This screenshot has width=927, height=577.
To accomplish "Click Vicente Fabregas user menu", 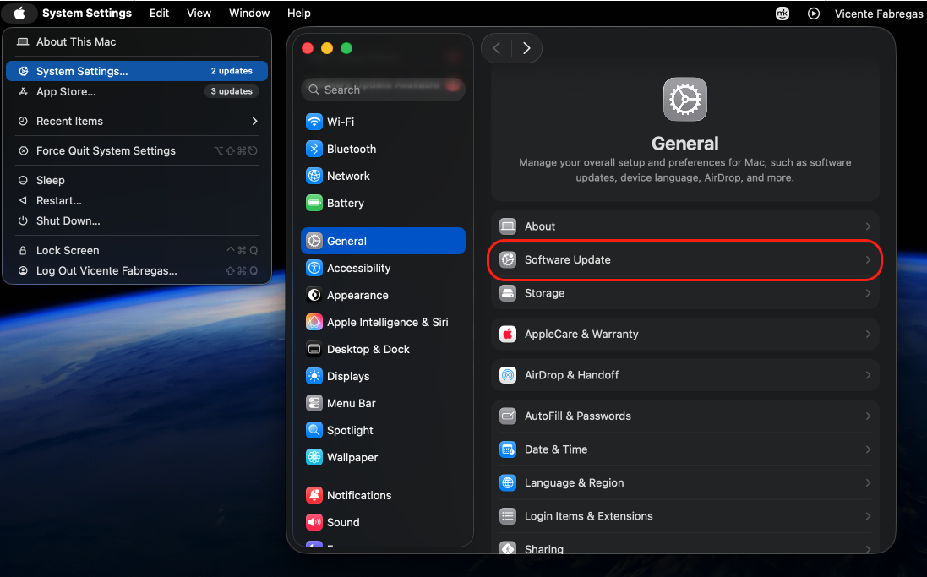I will point(879,14).
